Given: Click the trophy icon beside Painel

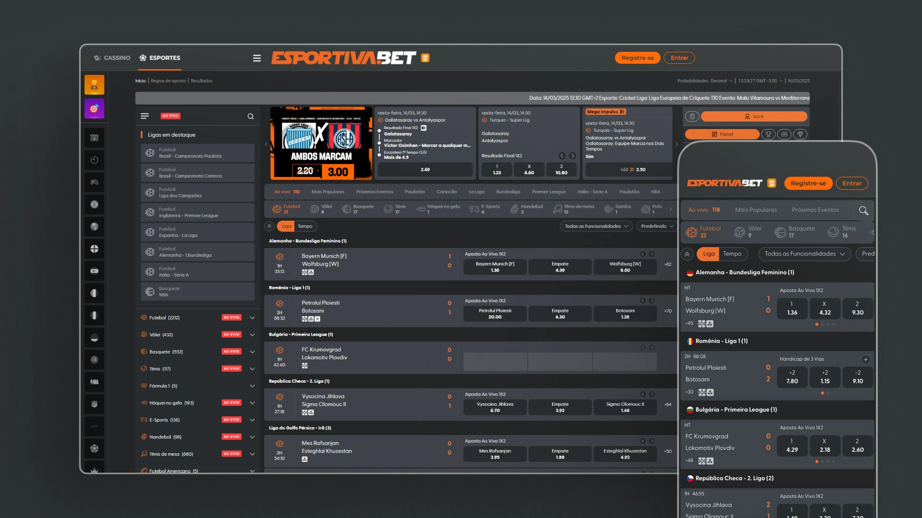Looking at the screenshot, I should click(x=768, y=134).
